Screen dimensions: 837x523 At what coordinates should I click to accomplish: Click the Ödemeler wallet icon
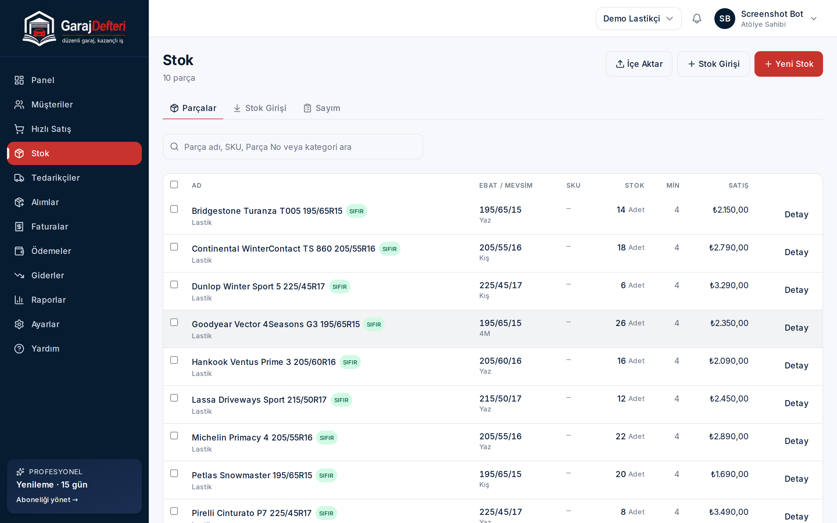click(x=19, y=251)
